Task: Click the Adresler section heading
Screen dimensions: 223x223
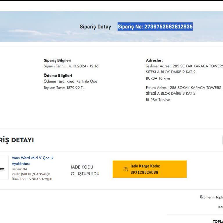Action: pyautogui.click(x=154, y=60)
